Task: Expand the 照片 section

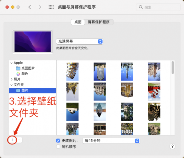Action: 11,79
